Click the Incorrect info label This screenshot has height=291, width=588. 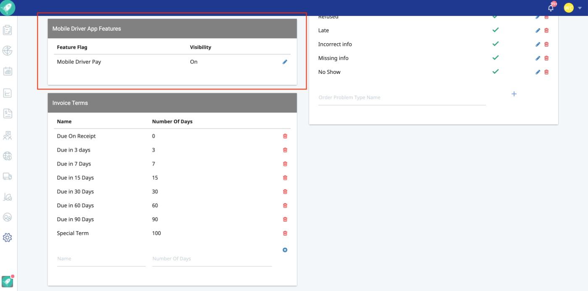click(335, 44)
